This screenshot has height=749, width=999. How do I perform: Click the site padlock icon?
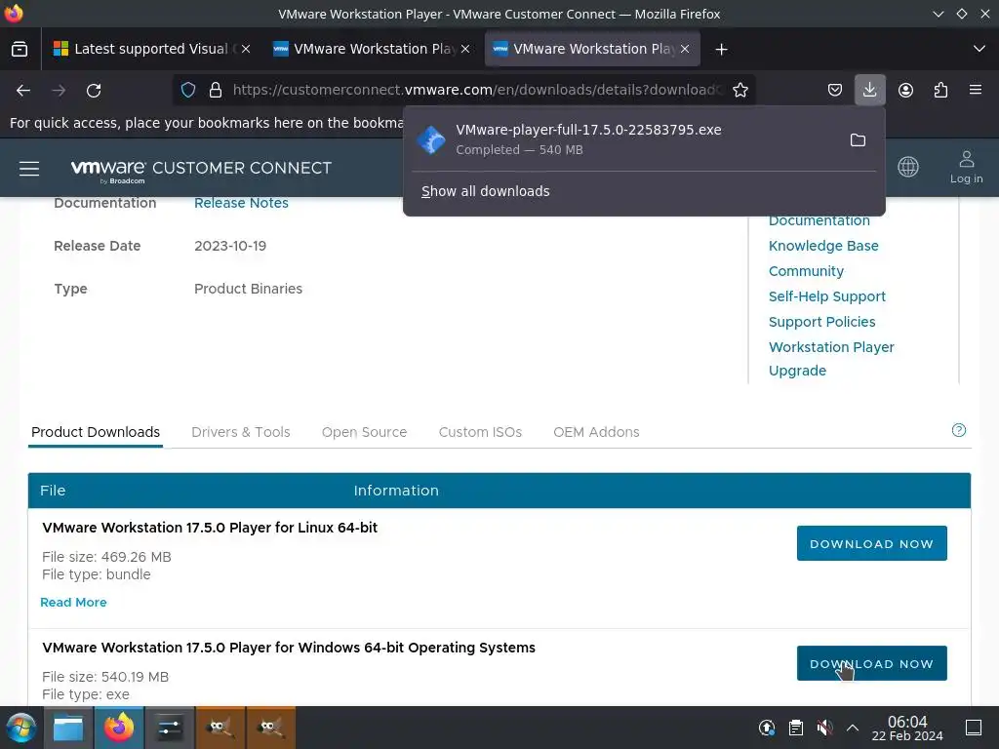click(x=216, y=90)
